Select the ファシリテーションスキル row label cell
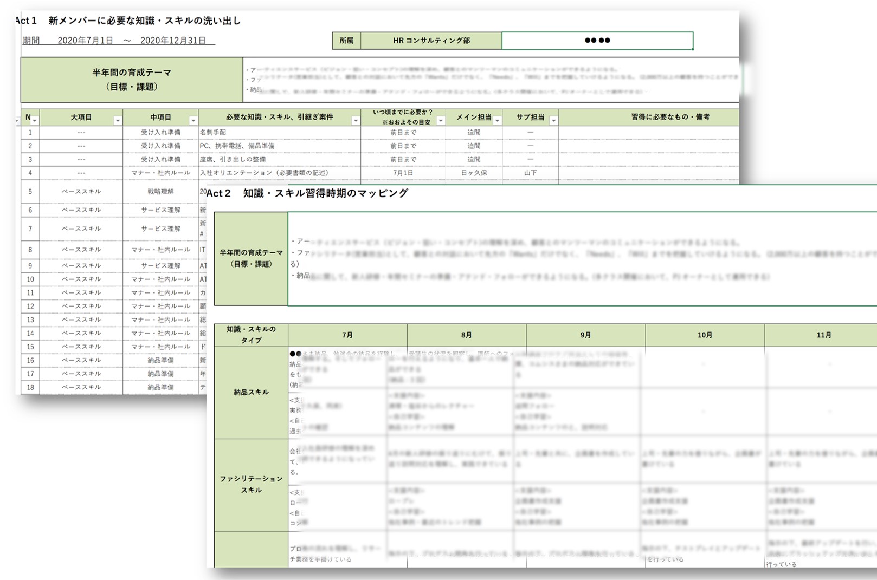Viewport: 877px width, 580px height. (x=251, y=484)
